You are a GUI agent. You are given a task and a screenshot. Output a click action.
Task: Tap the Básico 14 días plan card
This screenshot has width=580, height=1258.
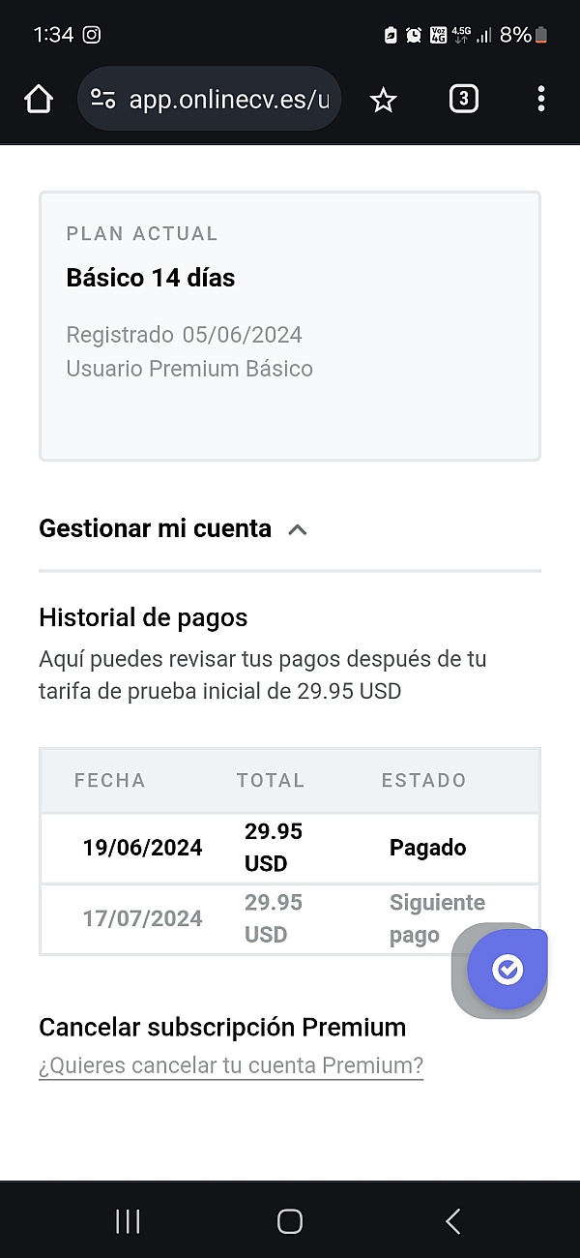click(289, 326)
